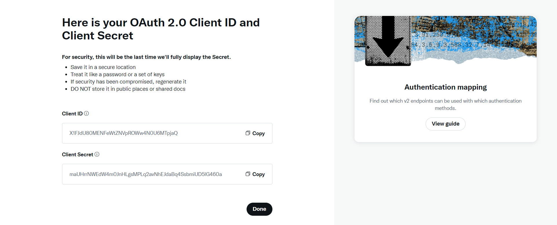Viewport: 557px width, 225px height.
Task: Open the View guide link
Action: point(445,124)
